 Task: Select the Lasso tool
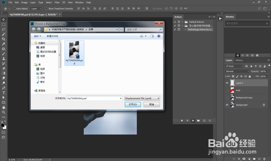click(4, 29)
